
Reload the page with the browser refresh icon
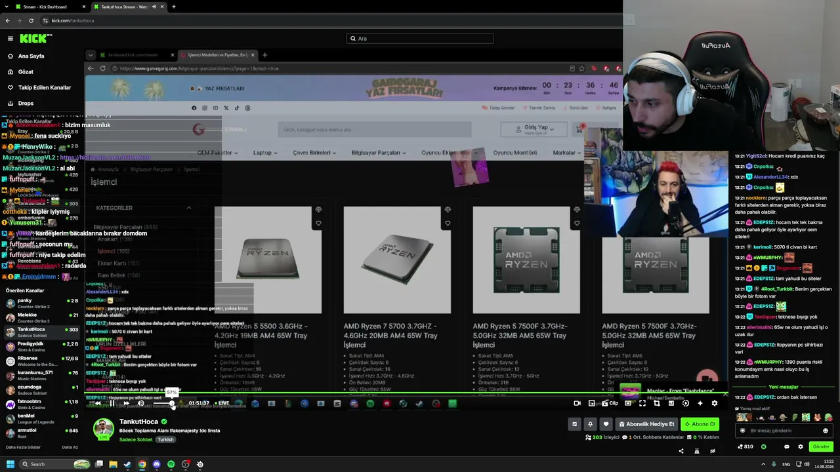[x=31, y=20]
